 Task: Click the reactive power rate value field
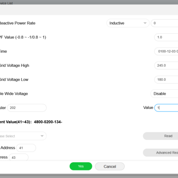[164, 23]
